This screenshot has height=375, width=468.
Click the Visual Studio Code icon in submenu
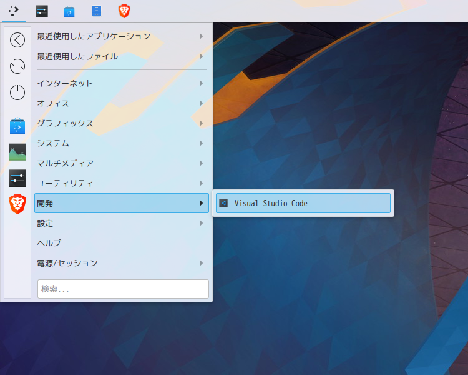click(x=223, y=203)
